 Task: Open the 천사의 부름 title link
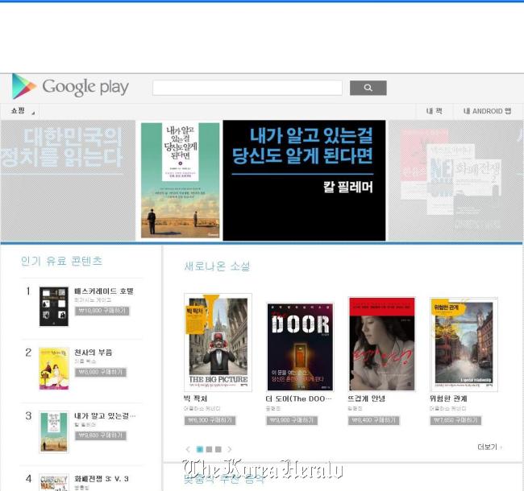tap(94, 353)
